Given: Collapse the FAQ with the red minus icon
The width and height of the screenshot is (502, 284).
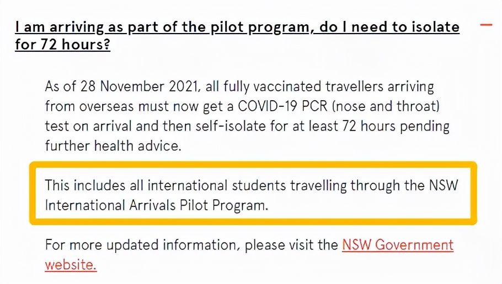Looking at the screenshot, I should (x=486, y=25).
